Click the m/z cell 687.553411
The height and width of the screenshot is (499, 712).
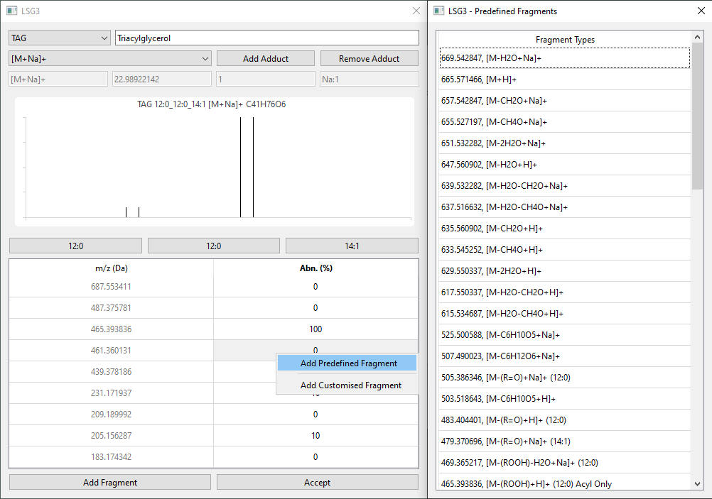pos(112,287)
